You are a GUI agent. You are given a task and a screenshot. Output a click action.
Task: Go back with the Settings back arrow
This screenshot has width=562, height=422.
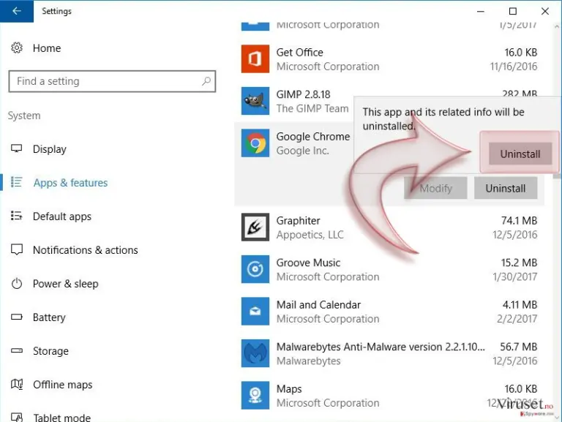pos(17,11)
